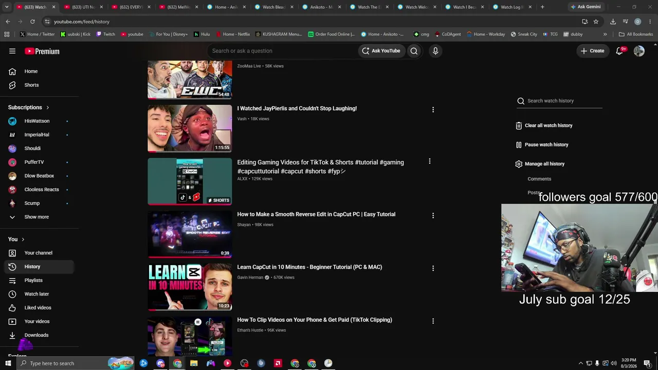Image resolution: width=658 pixels, height=370 pixels.
Task: Open the Hulu bookmark
Action: point(202,34)
